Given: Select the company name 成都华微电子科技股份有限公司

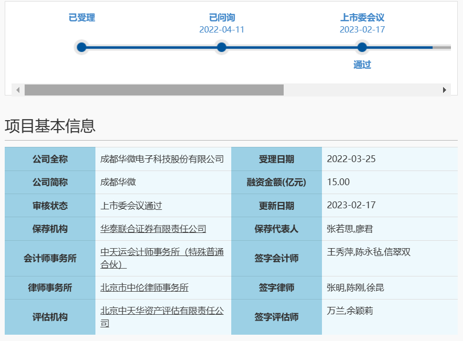Looking at the screenshot, I should pyautogui.click(x=162, y=159).
